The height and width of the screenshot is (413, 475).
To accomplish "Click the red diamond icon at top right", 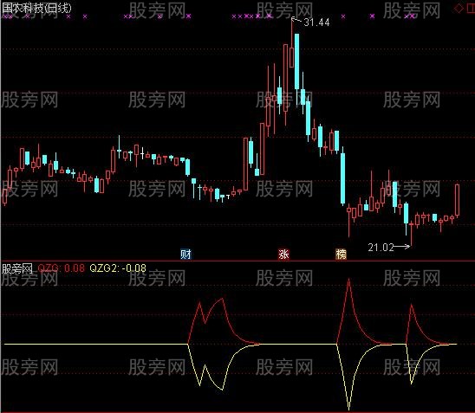I will click(459, 9).
